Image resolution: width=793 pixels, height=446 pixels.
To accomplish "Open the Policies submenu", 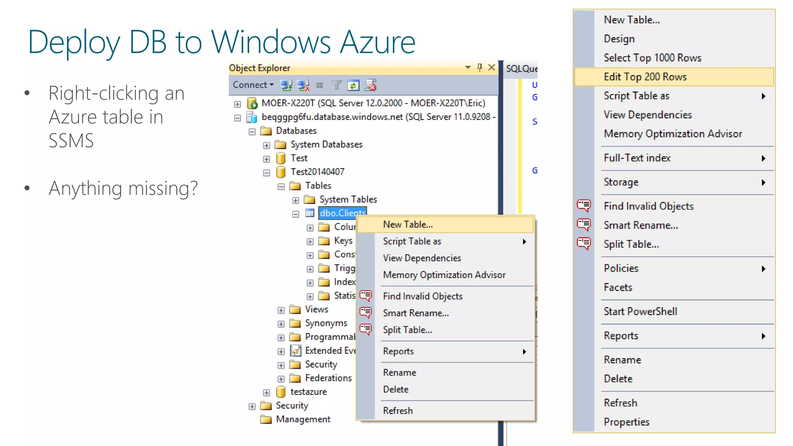I will point(674,268).
